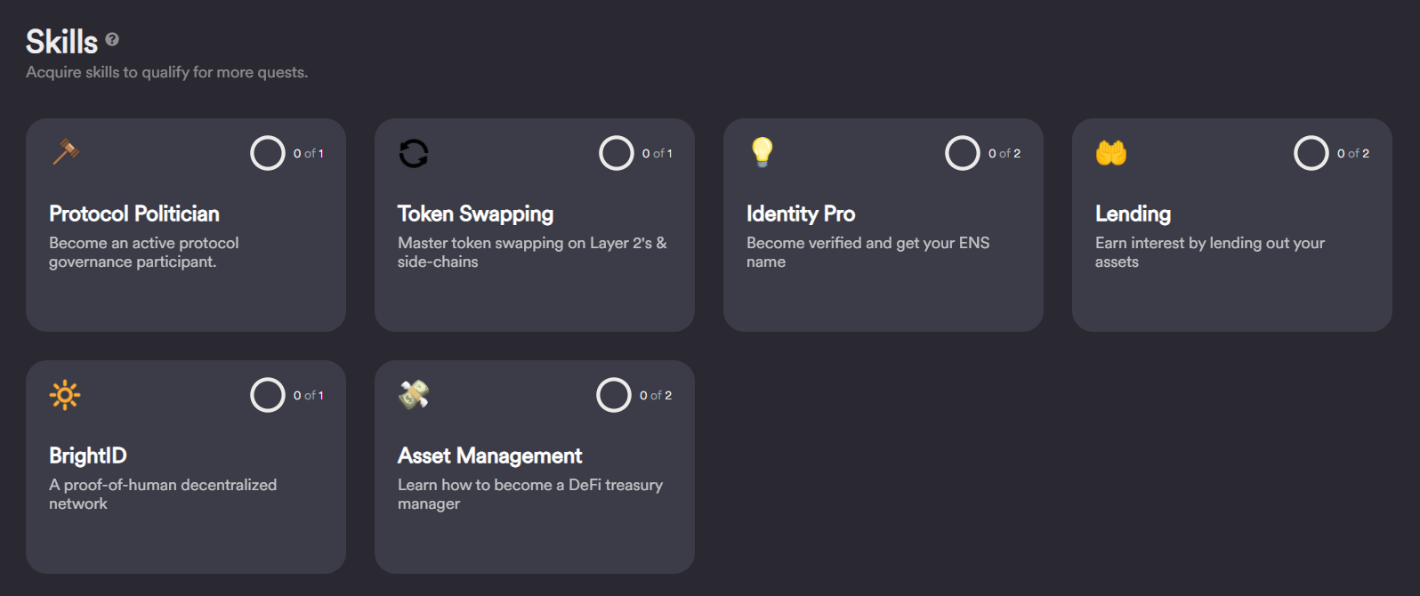Click the BrightID progress circle
Image resolution: width=1420 pixels, height=596 pixels.
(x=268, y=395)
